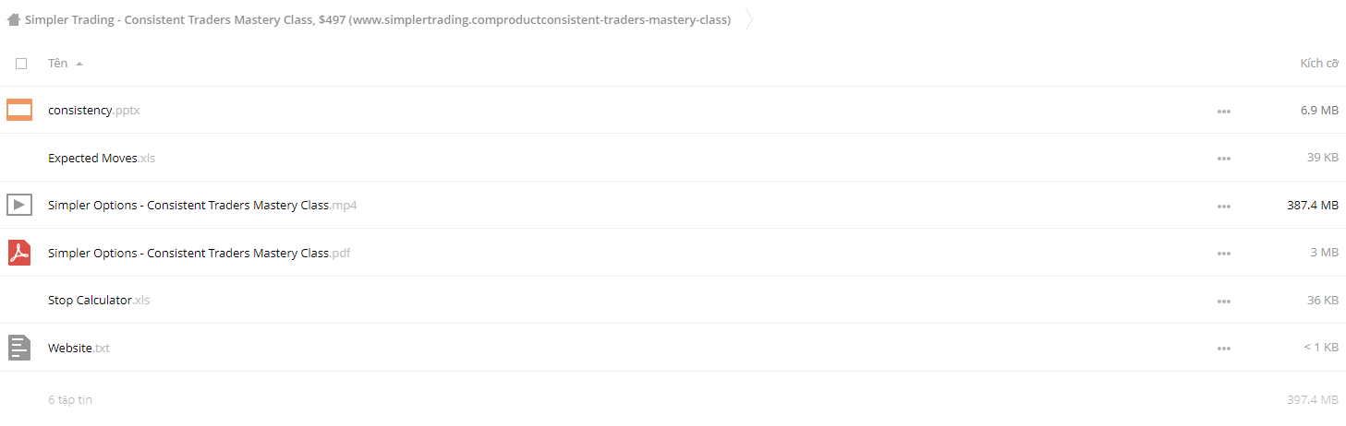Open the Stop Calculator.xls file
Viewport: 1346px width, 426px height.
tap(99, 300)
